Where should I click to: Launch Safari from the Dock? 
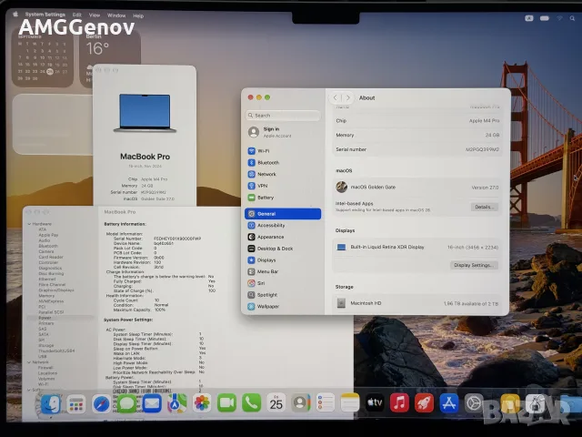click(x=101, y=404)
